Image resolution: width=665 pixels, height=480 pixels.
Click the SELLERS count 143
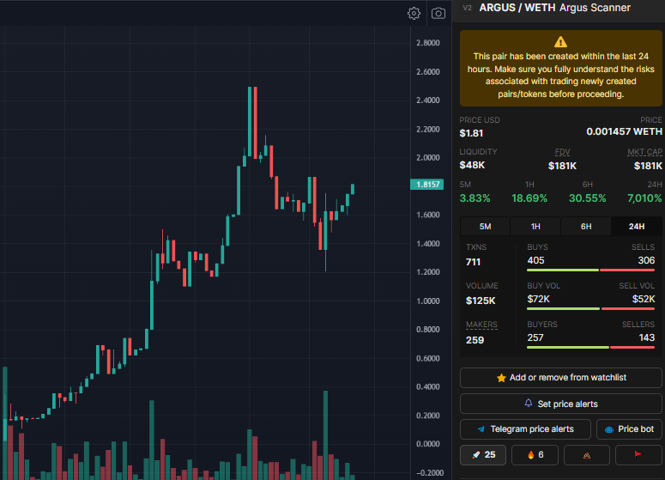647,337
